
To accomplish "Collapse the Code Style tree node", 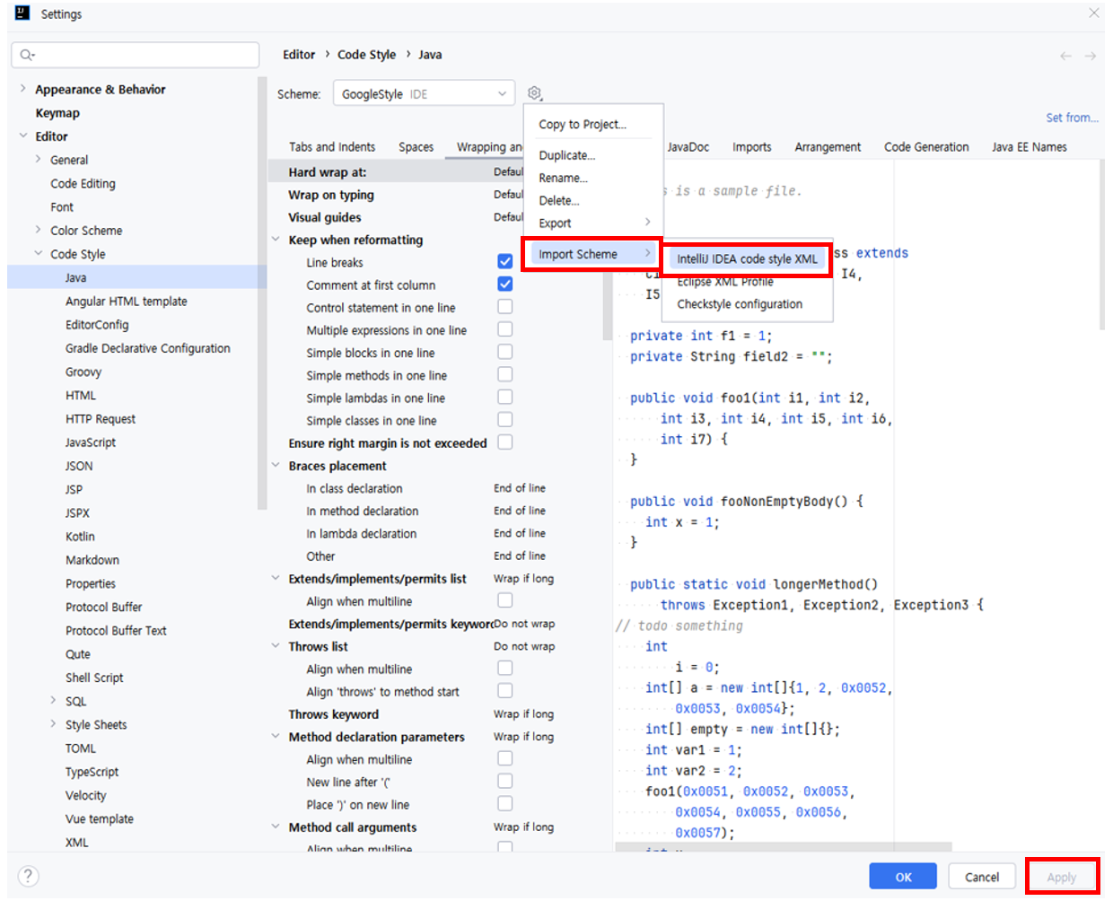I will tap(38, 253).
